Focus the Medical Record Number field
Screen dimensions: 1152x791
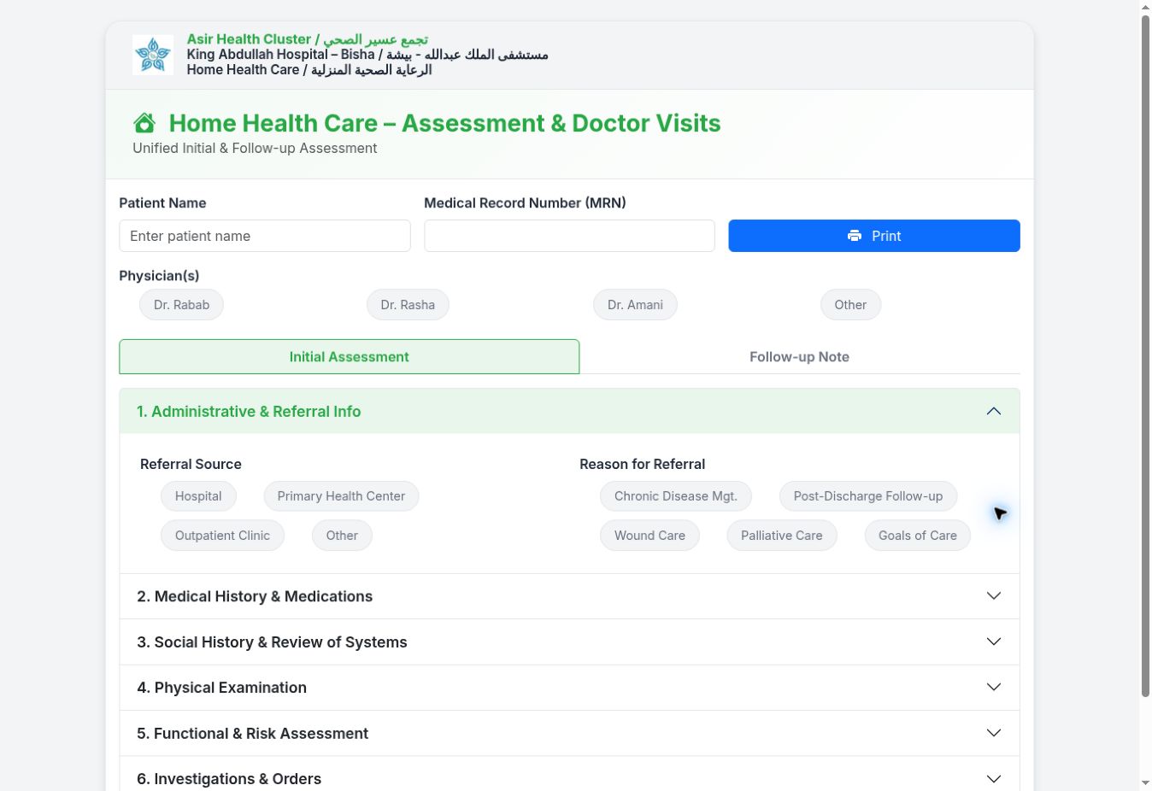pos(569,236)
